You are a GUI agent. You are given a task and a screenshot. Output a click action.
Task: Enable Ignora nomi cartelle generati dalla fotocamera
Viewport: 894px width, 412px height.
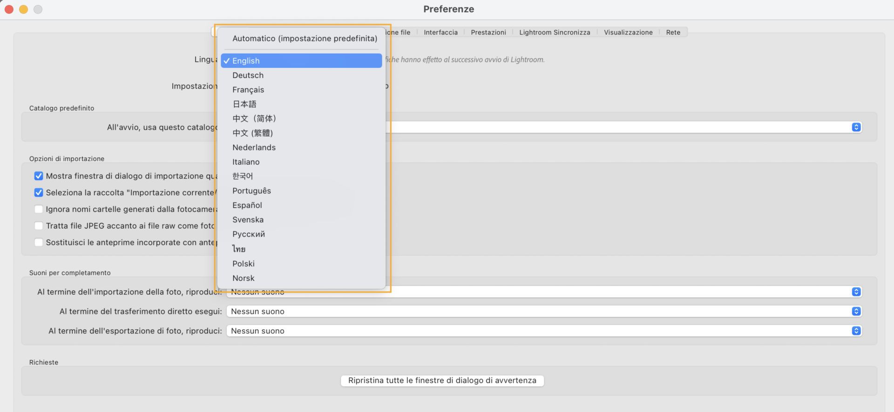[39, 209]
